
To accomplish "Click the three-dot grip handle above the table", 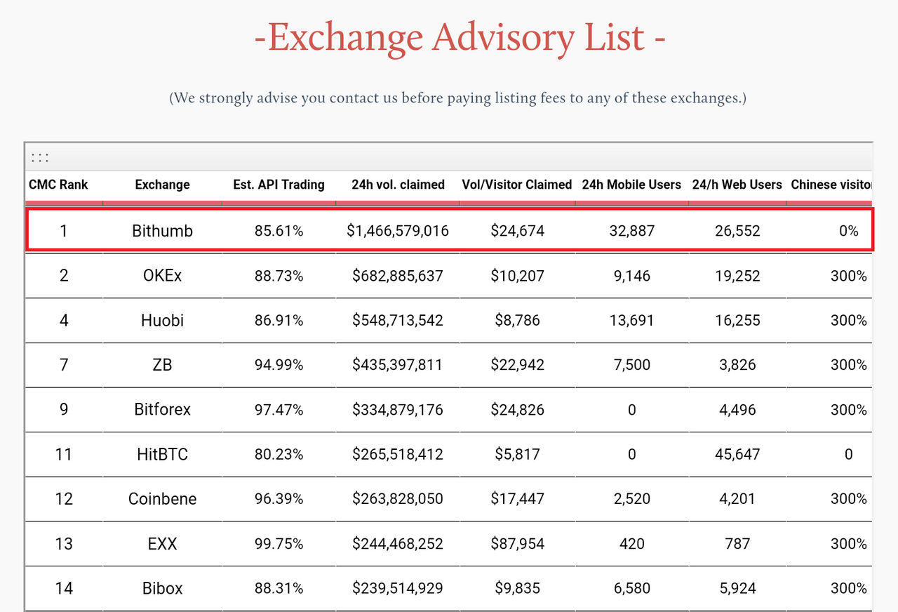I will click(x=40, y=158).
